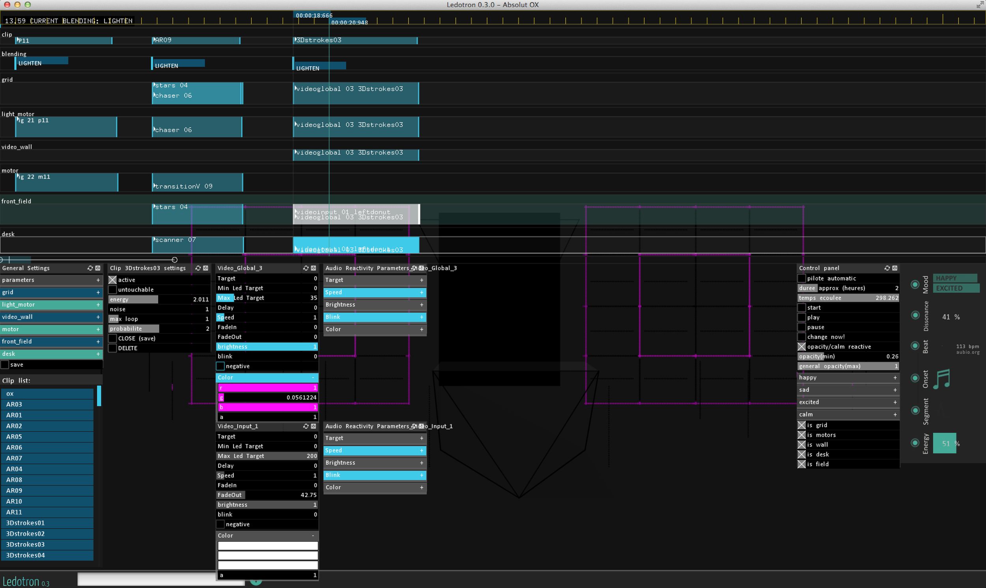The height and width of the screenshot is (588, 986).
Task: Expand Blink under Audio Reactivity Video_Input_1
Action: pyautogui.click(x=375, y=475)
